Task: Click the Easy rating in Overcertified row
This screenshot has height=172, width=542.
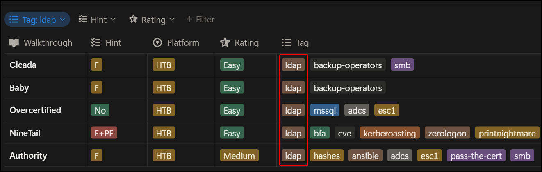Action: tap(232, 110)
